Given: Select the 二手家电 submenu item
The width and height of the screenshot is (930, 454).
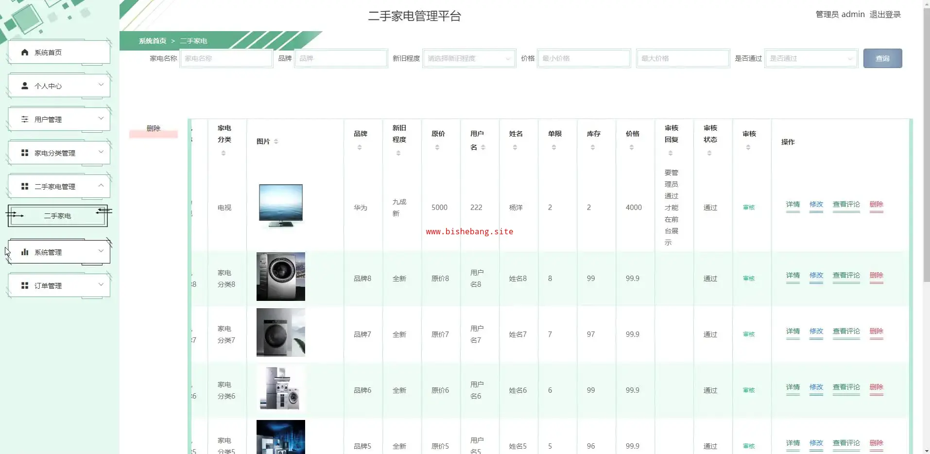Looking at the screenshot, I should [57, 216].
